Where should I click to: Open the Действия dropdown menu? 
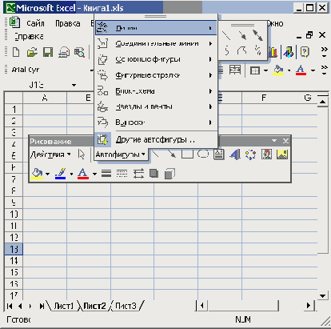(50, 154)
